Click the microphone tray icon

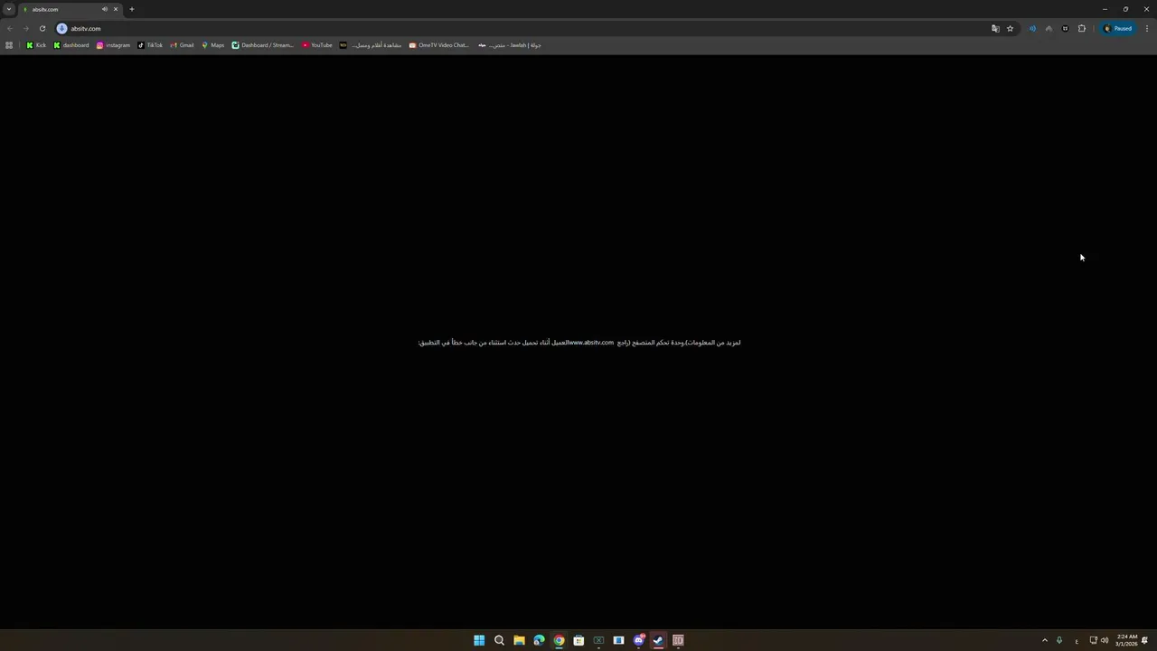(1059, 640)
